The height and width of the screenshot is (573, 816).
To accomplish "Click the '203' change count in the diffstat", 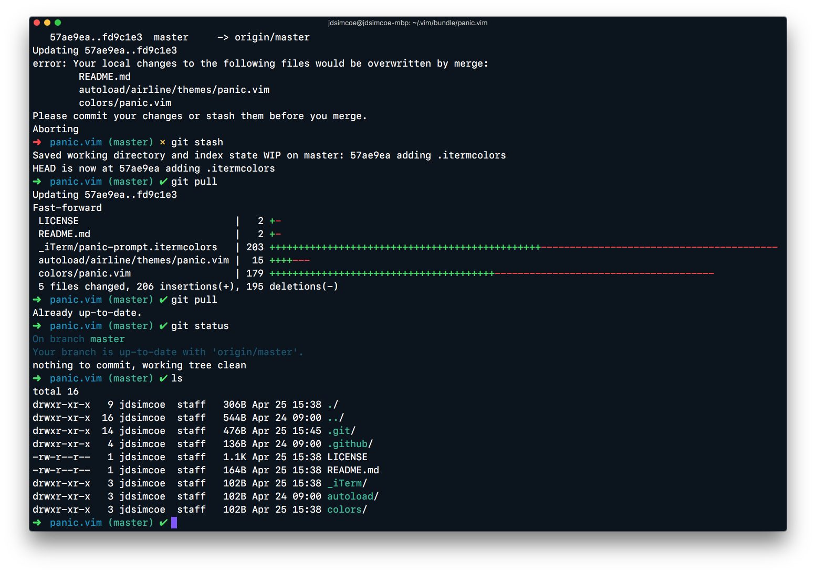I will (x=255, y=247).
